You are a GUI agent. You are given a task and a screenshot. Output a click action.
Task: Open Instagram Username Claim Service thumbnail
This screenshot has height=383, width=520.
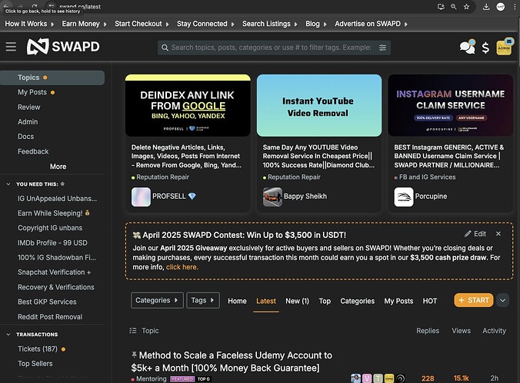[x=450, y=105]
